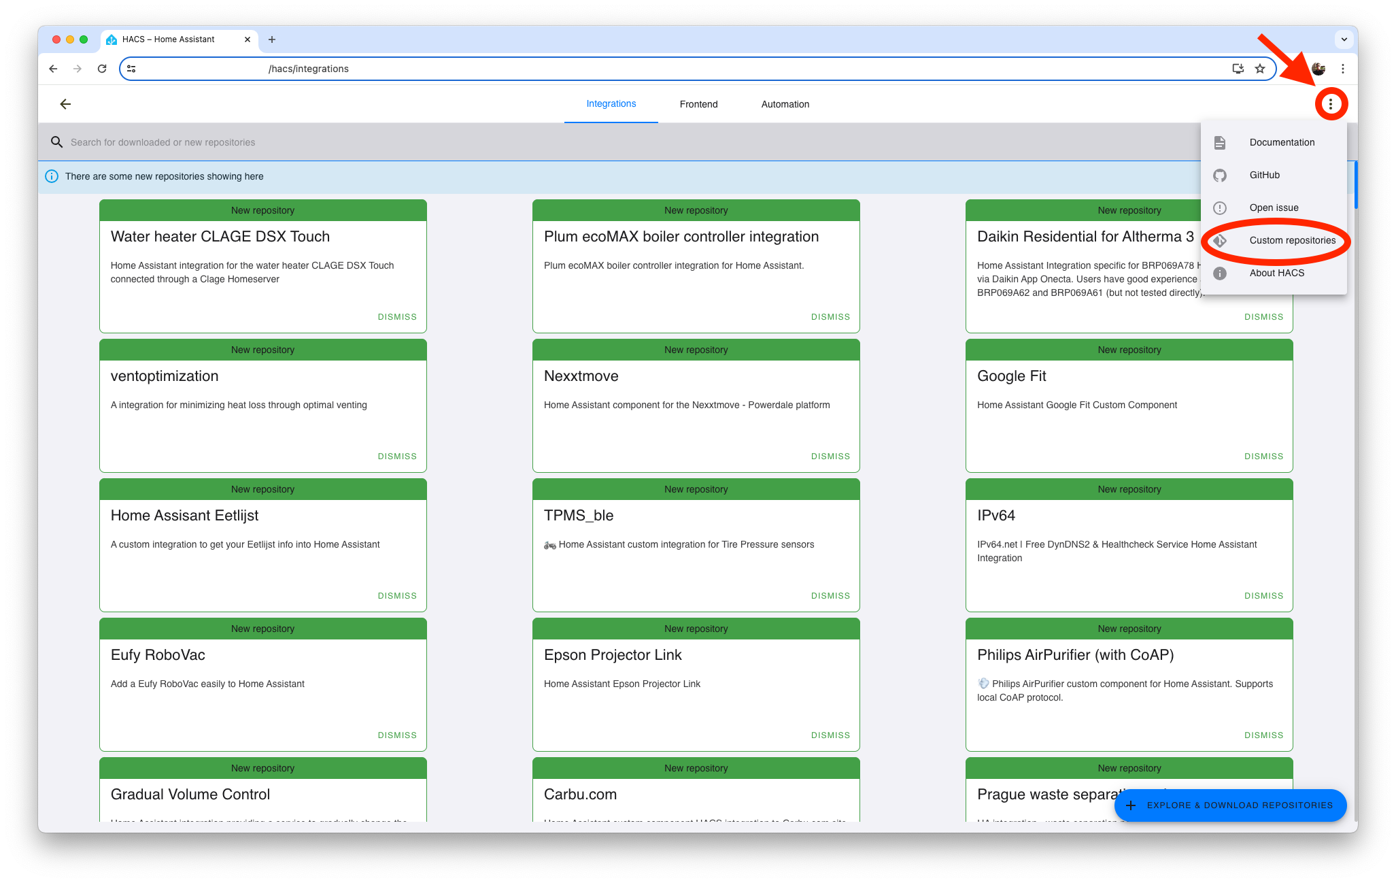Click the info icon in the blue banner

click(52, 176)
